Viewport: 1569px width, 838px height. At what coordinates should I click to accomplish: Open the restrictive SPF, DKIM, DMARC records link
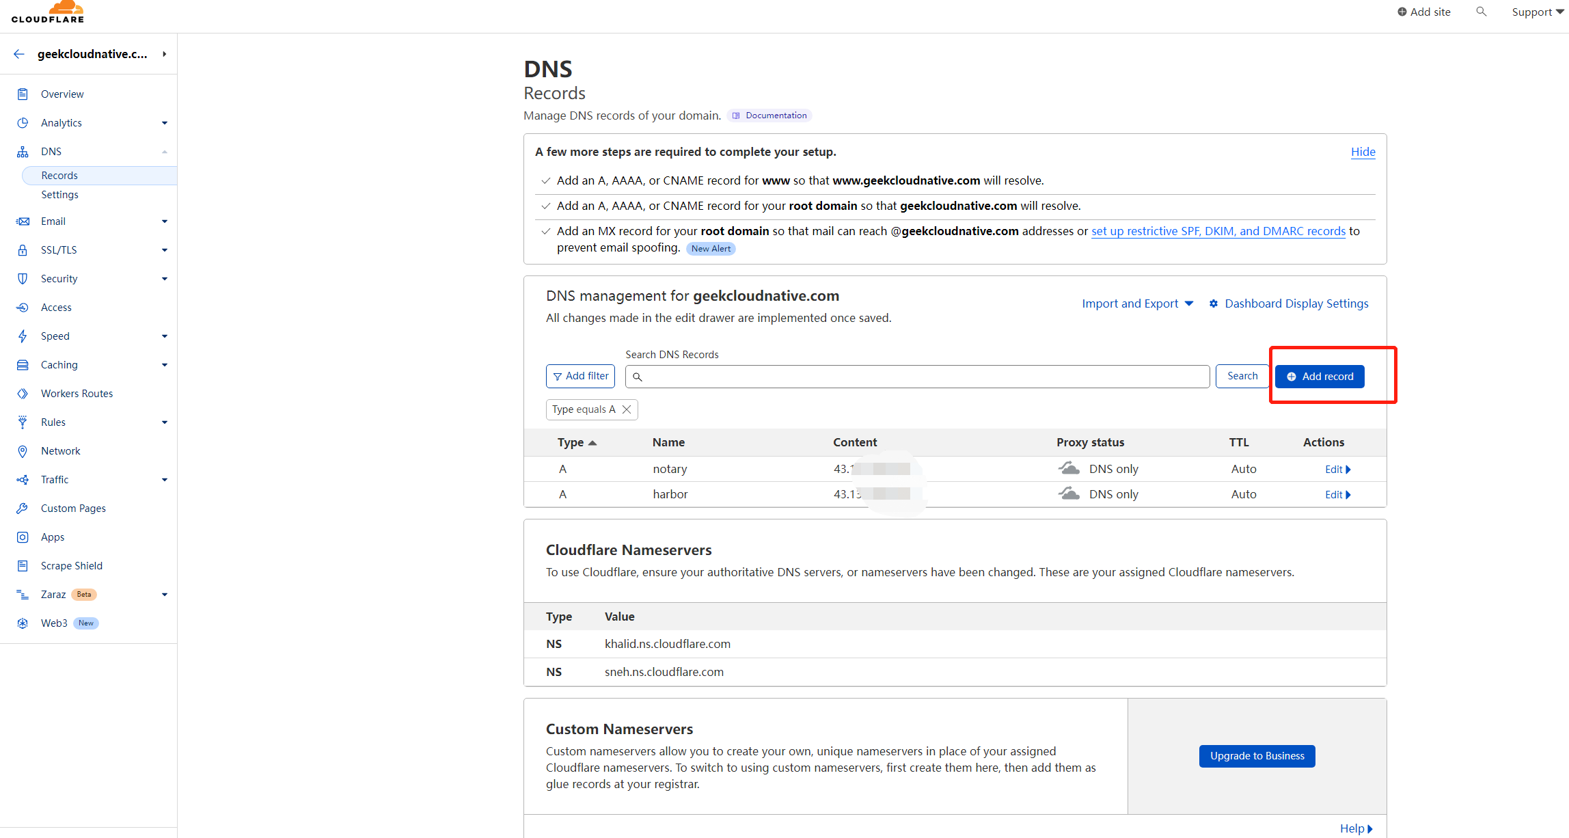[1218, 231]
